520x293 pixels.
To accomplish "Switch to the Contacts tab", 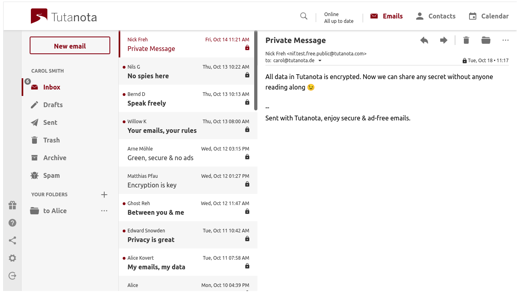I will pyautogui.click(x=435, y=16).
